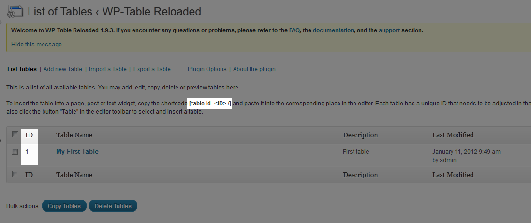Image resolution: width=531 pixels, height=223 pixels.
Task: Open the List Tables tab
Action: [x=22, y=69]
